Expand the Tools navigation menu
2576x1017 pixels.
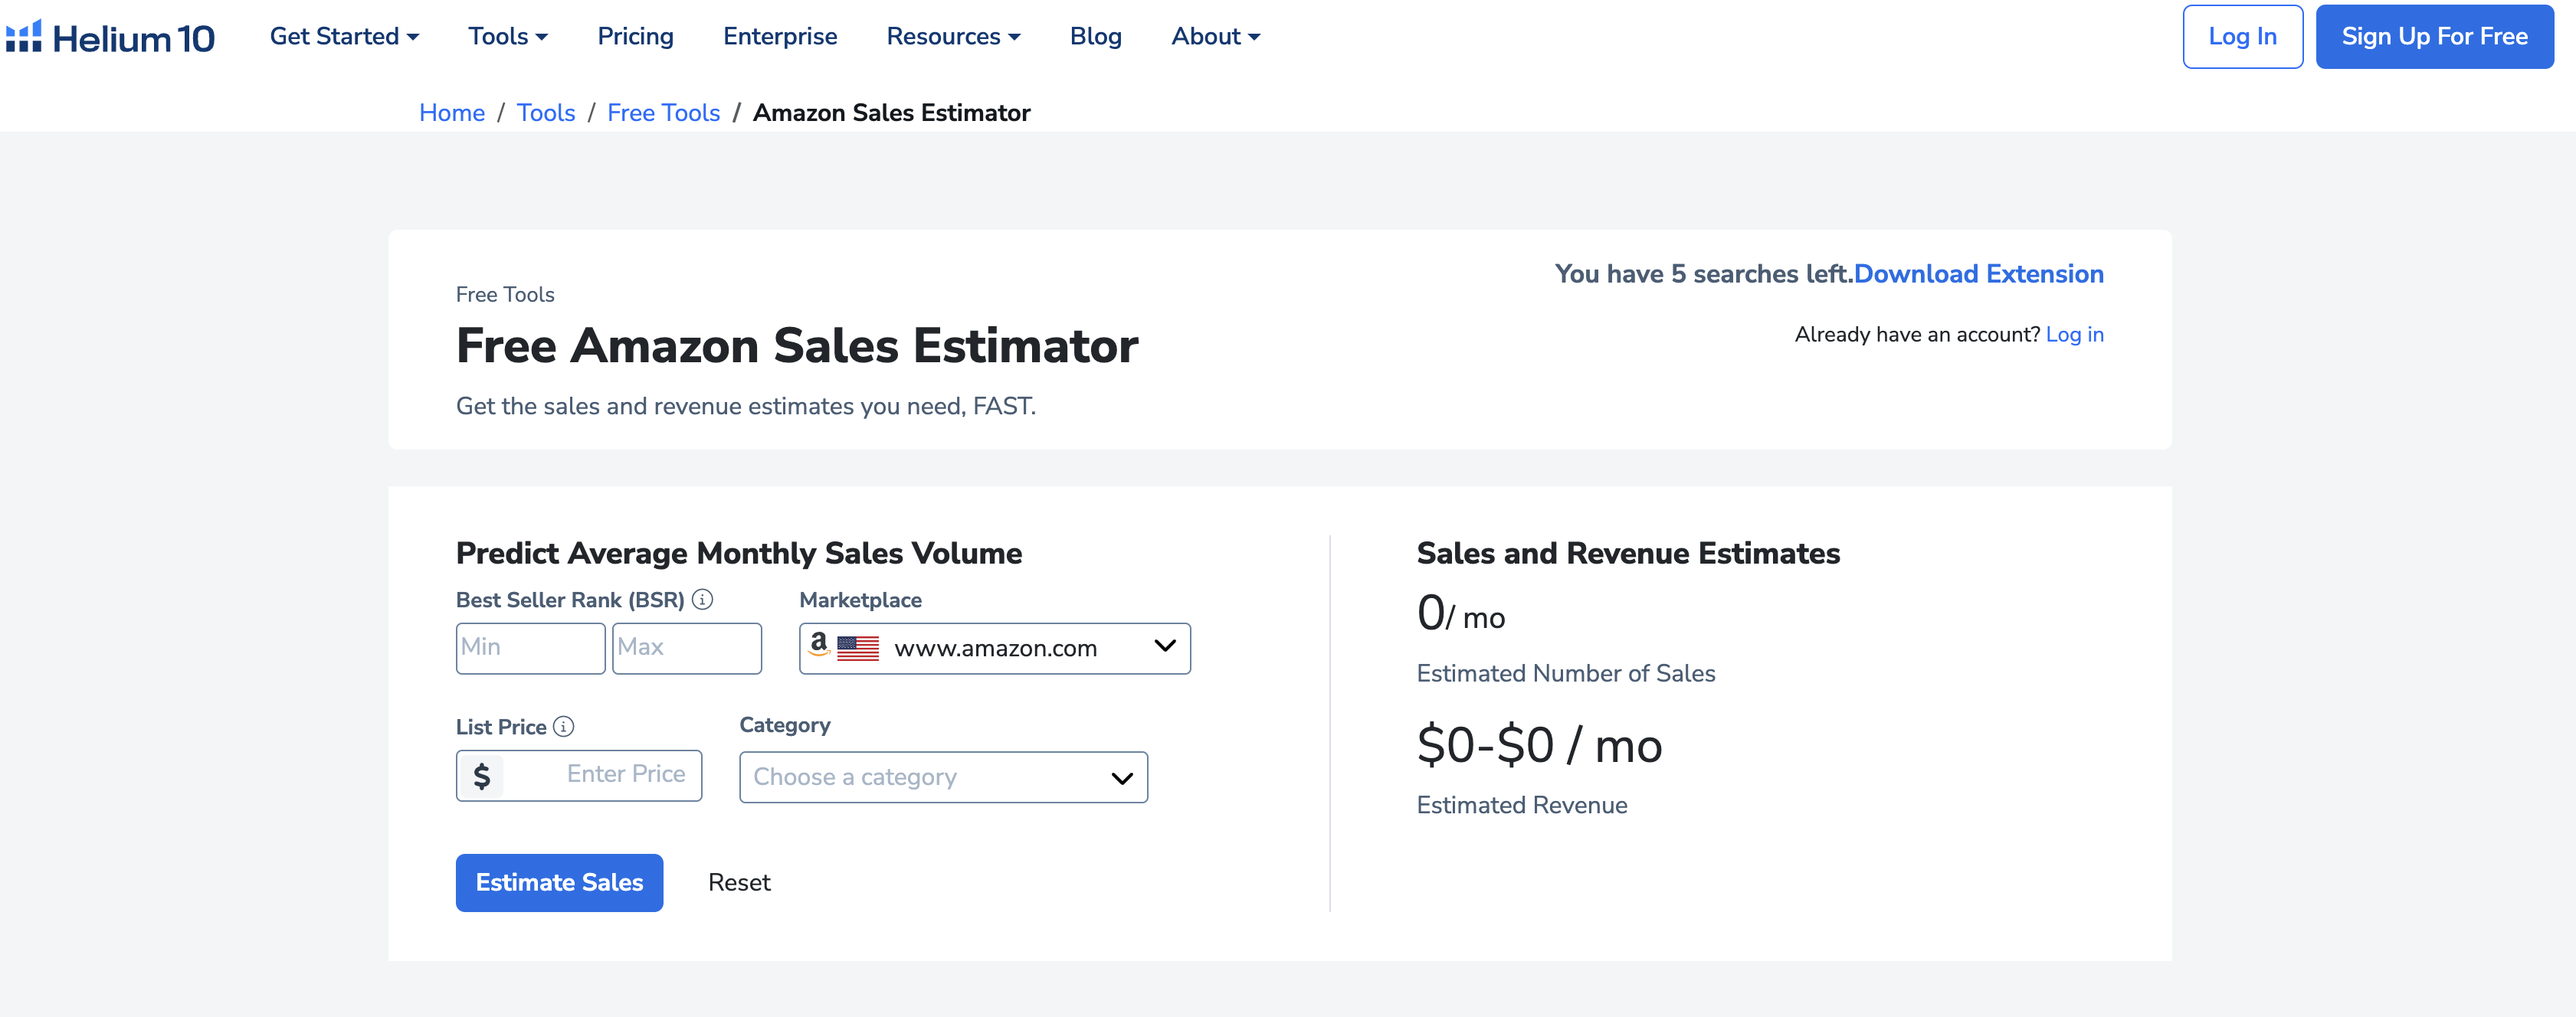click(507, 37)
